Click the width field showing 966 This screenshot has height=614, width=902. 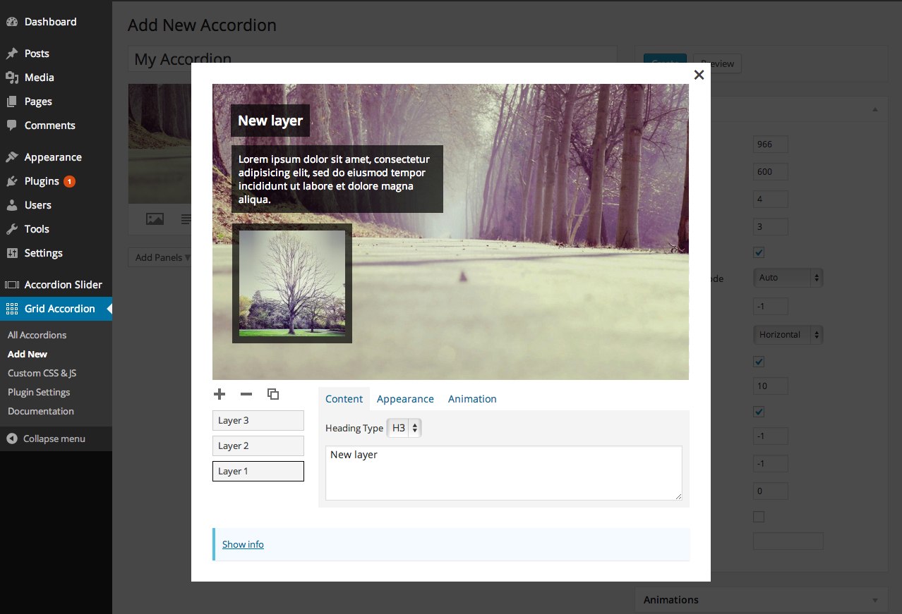[x=771, y=145]
